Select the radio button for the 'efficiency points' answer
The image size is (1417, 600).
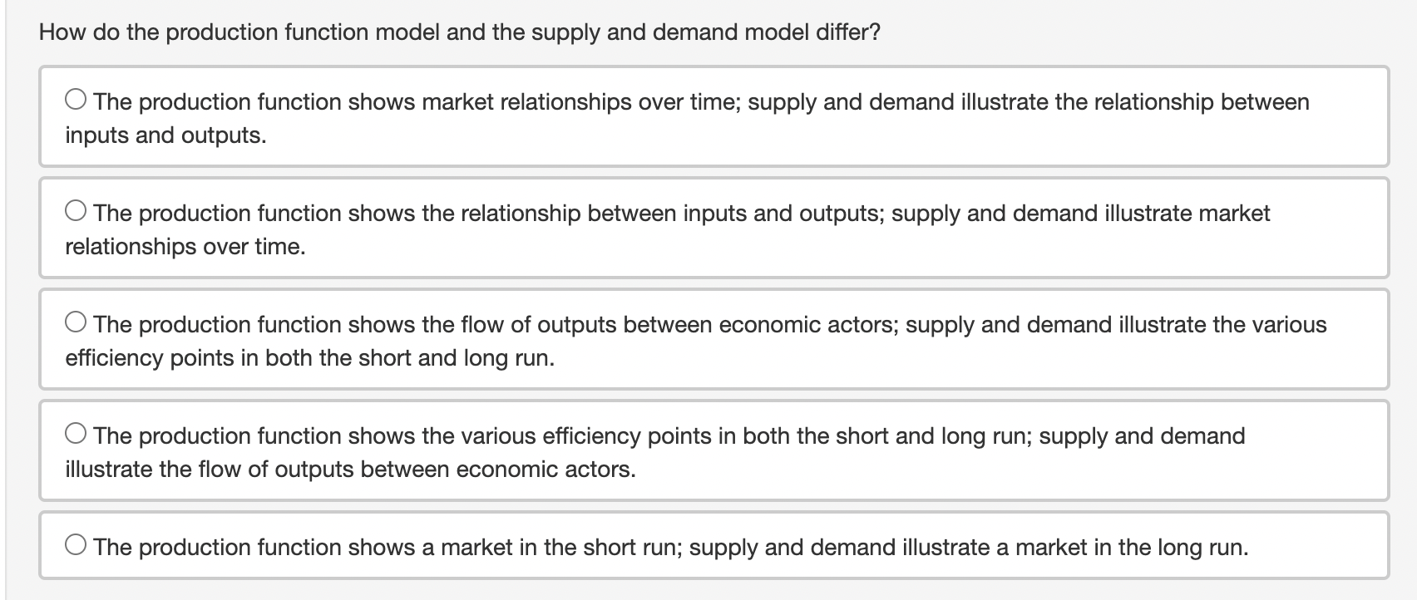tap(76, 431)
